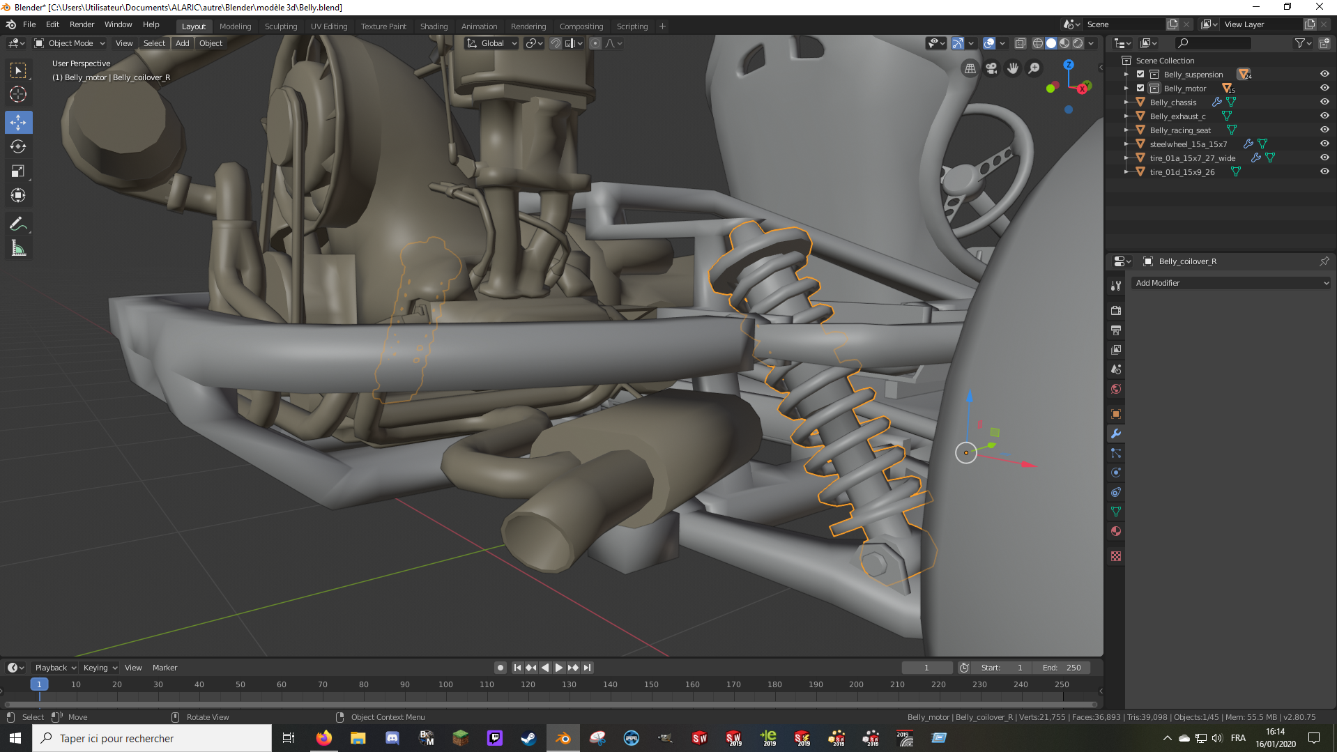Expand the Belly_motor collection tree
The height and width of the screenshot is (752, 1337).
pos(1126,89)
